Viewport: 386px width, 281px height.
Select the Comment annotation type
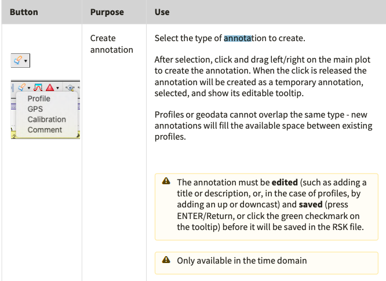[45, 130]
